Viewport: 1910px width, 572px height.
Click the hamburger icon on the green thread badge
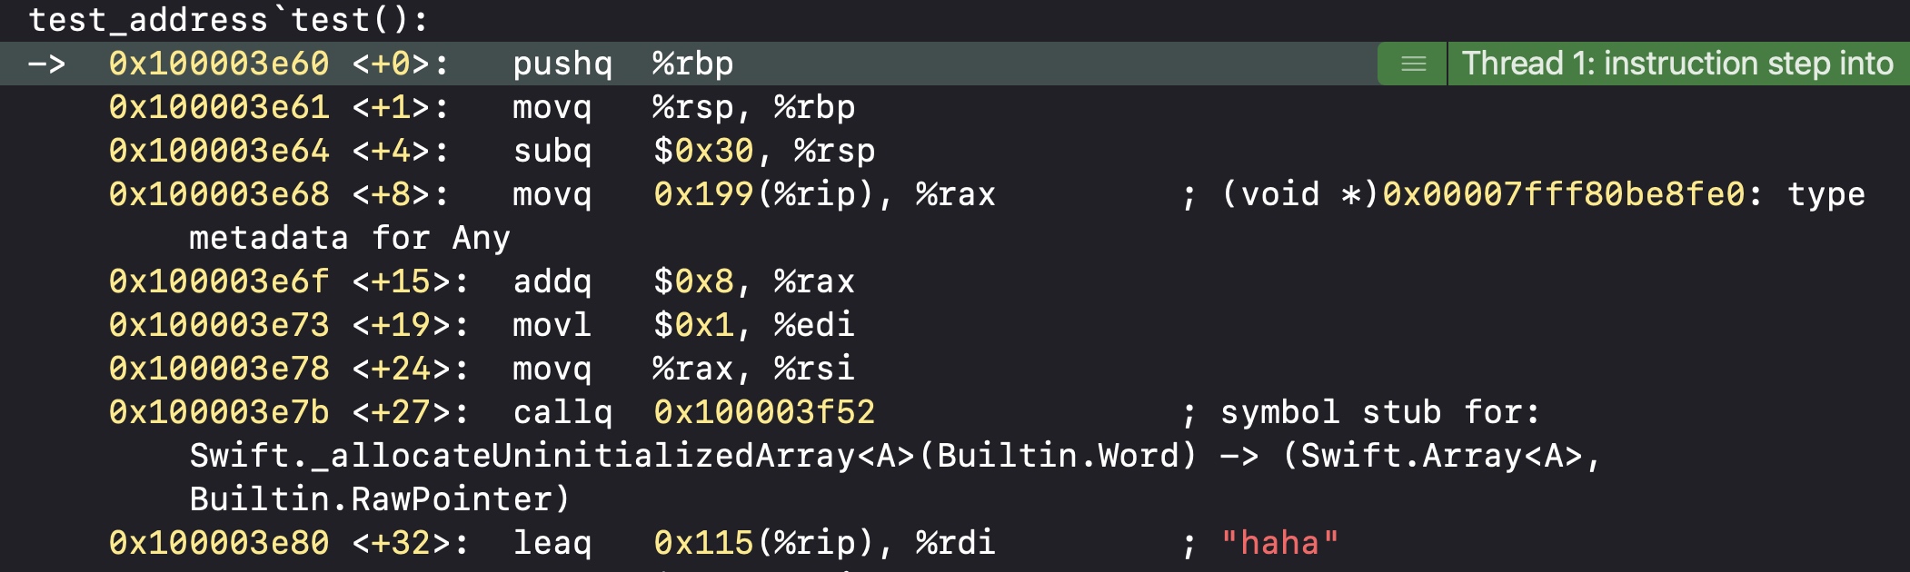pos(1412,64)
